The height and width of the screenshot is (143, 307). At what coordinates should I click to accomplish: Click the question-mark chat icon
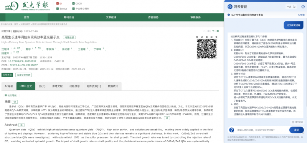click(232, 130)
